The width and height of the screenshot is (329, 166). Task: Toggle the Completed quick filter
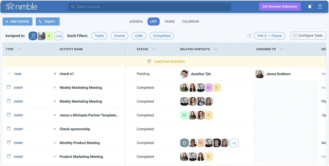coord(162,36)
